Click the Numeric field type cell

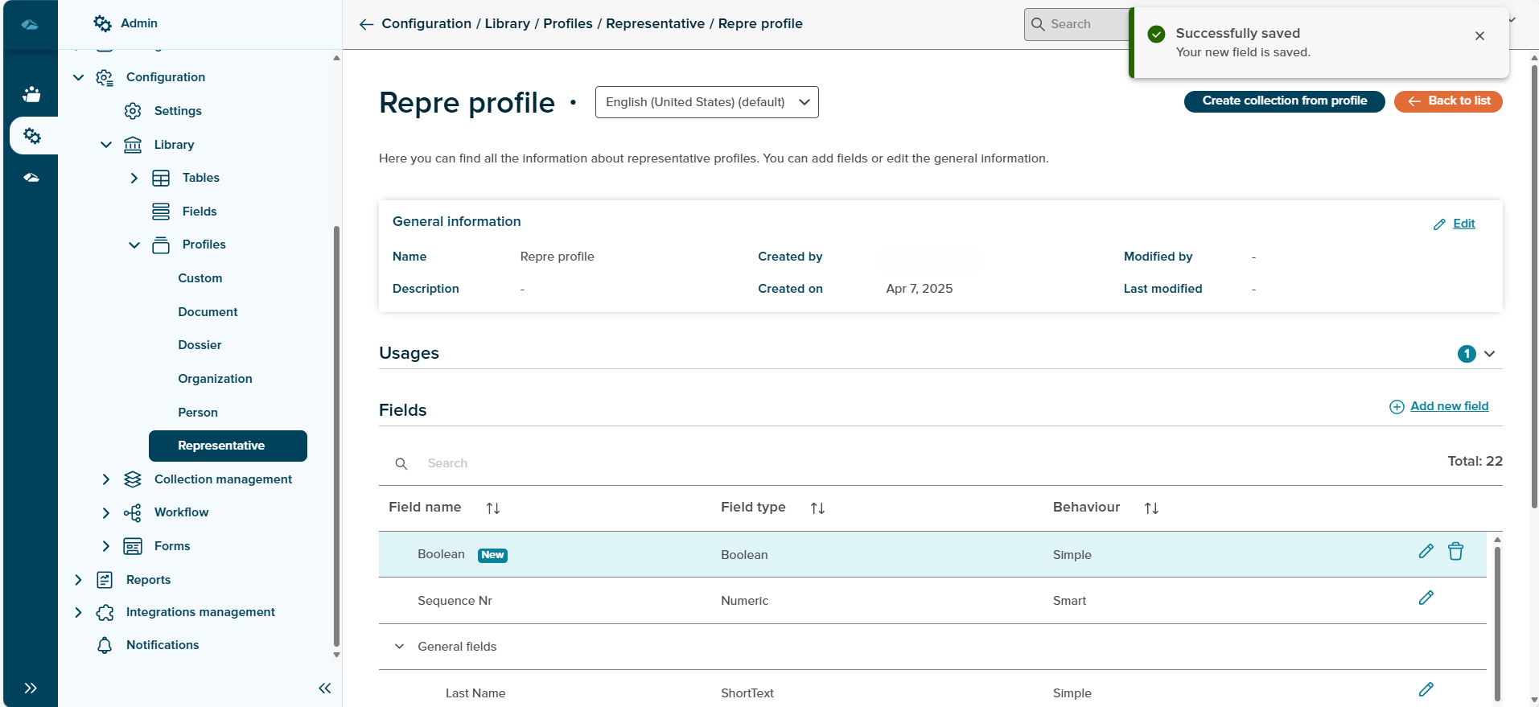[744, 601]
